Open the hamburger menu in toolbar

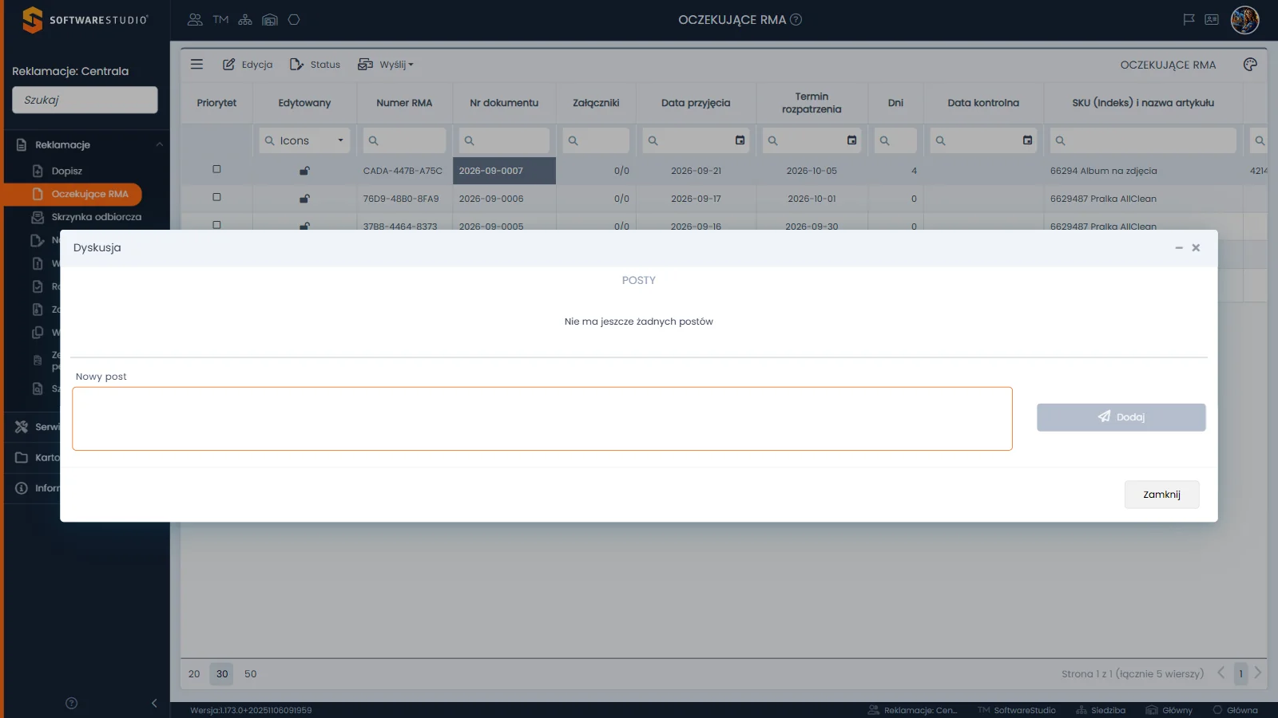pyautogui.click(x=196, y=65)
